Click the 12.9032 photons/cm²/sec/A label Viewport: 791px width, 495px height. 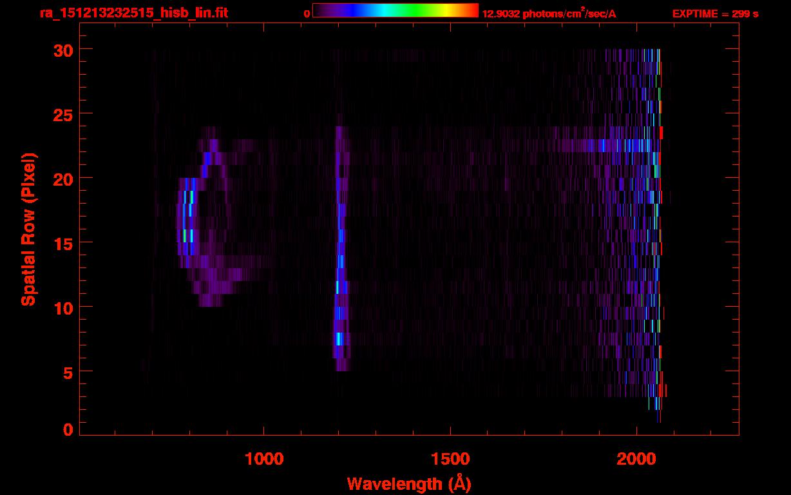click(x=549, y=13)
